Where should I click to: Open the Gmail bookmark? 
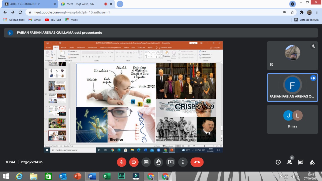(x=35, y=20)
